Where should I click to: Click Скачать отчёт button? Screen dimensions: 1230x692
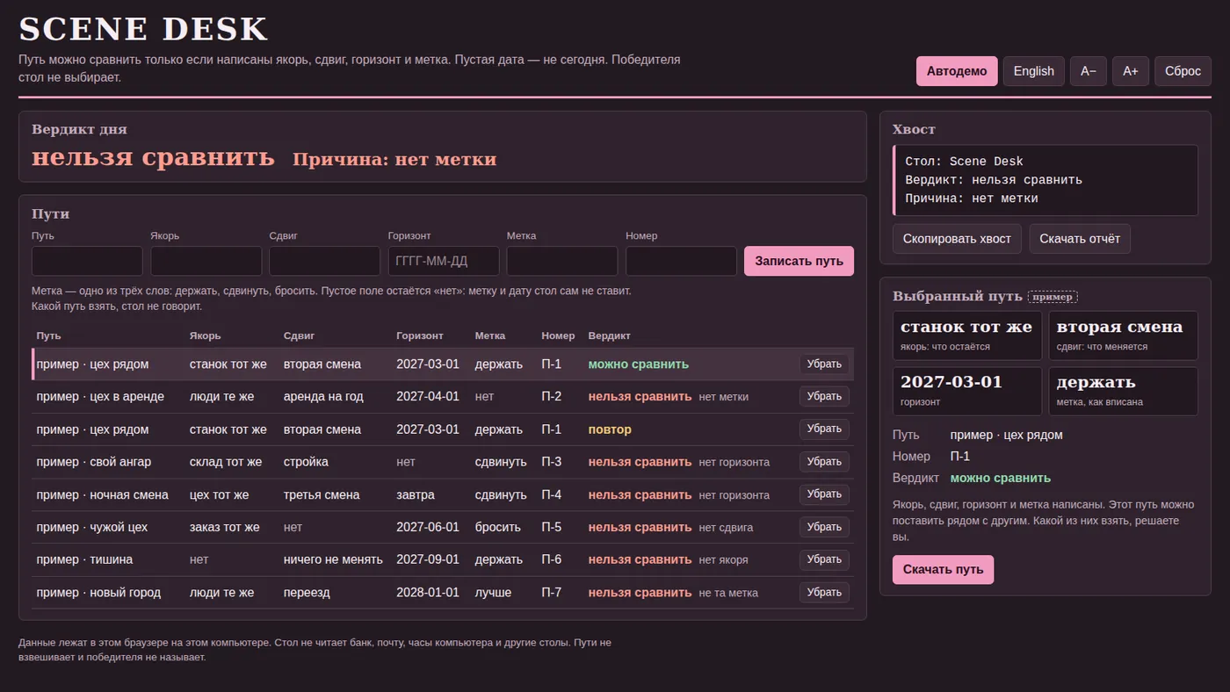(1080, 239)
